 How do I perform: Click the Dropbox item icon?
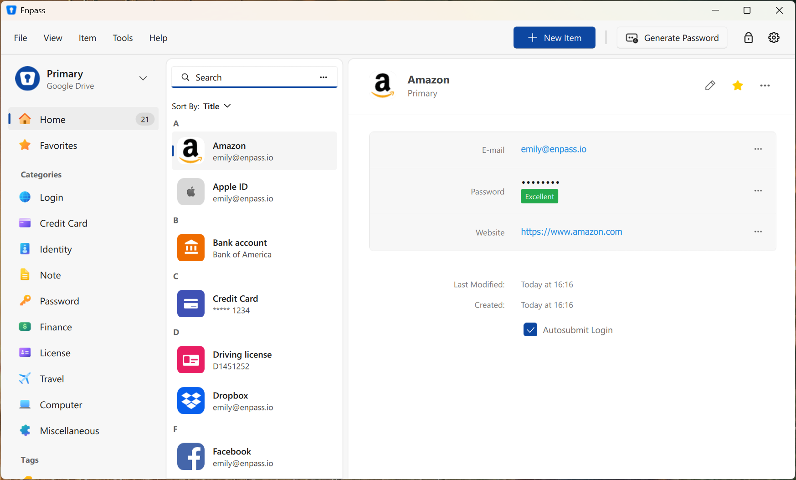[x=191, y=400]
